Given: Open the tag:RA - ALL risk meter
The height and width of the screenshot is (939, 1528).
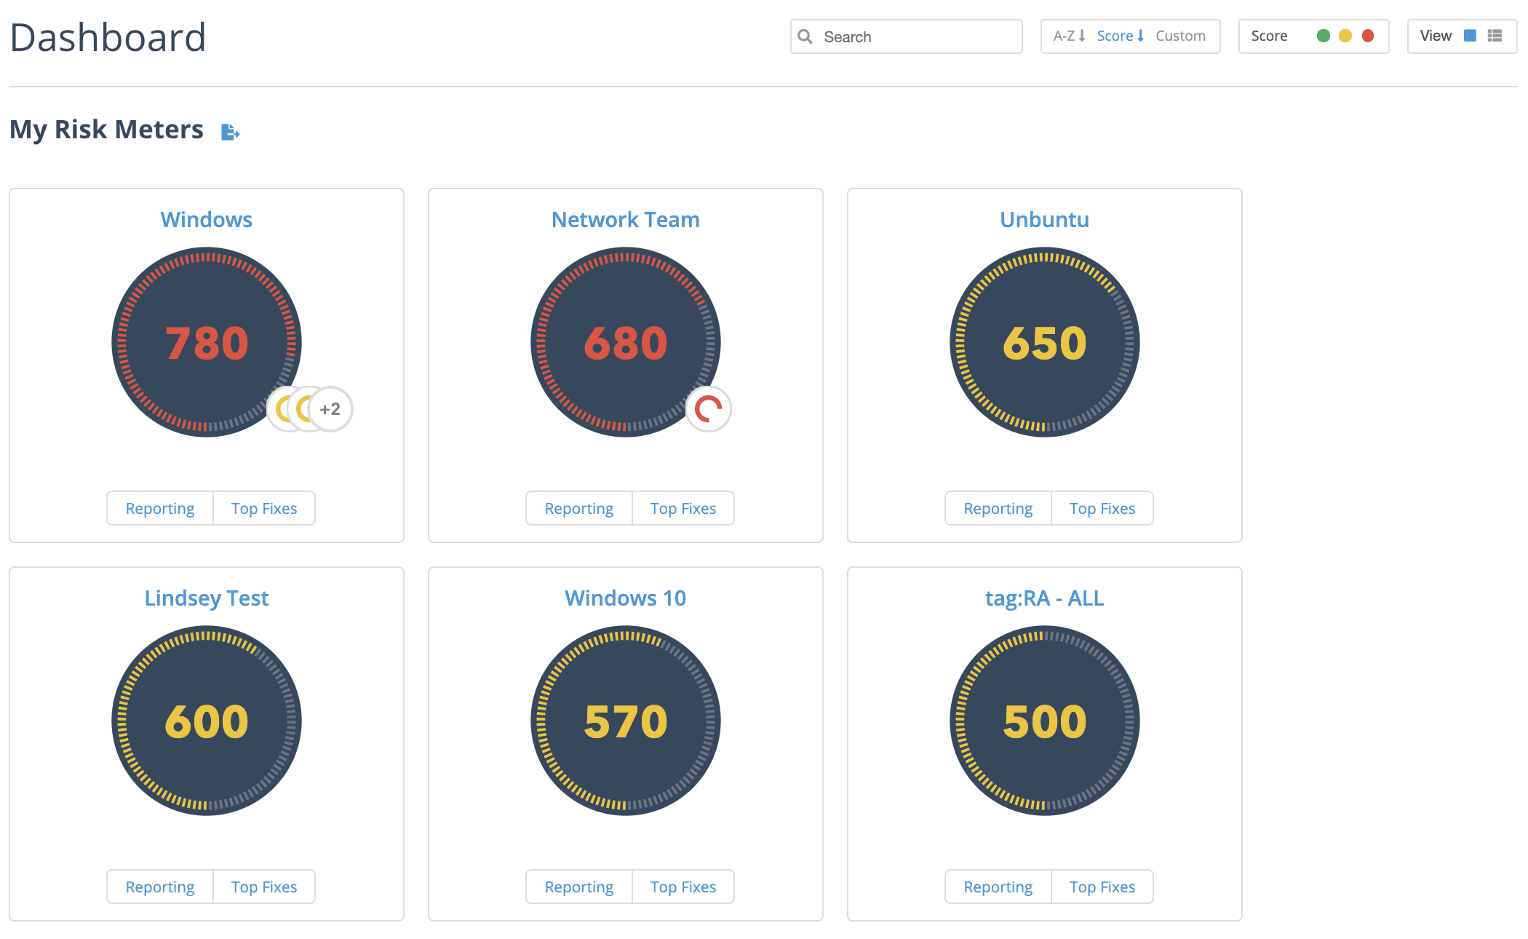Looking at the screenshot, I should pyautogui.click(x=1045, y=598).
